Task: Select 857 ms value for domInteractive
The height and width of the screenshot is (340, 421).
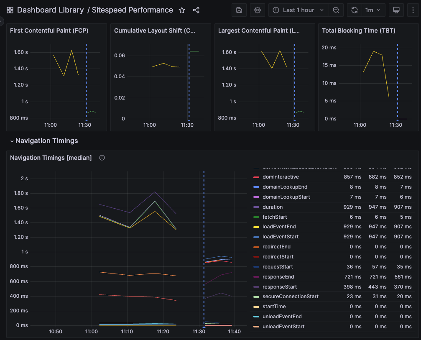Action: [x=352, y=177]
